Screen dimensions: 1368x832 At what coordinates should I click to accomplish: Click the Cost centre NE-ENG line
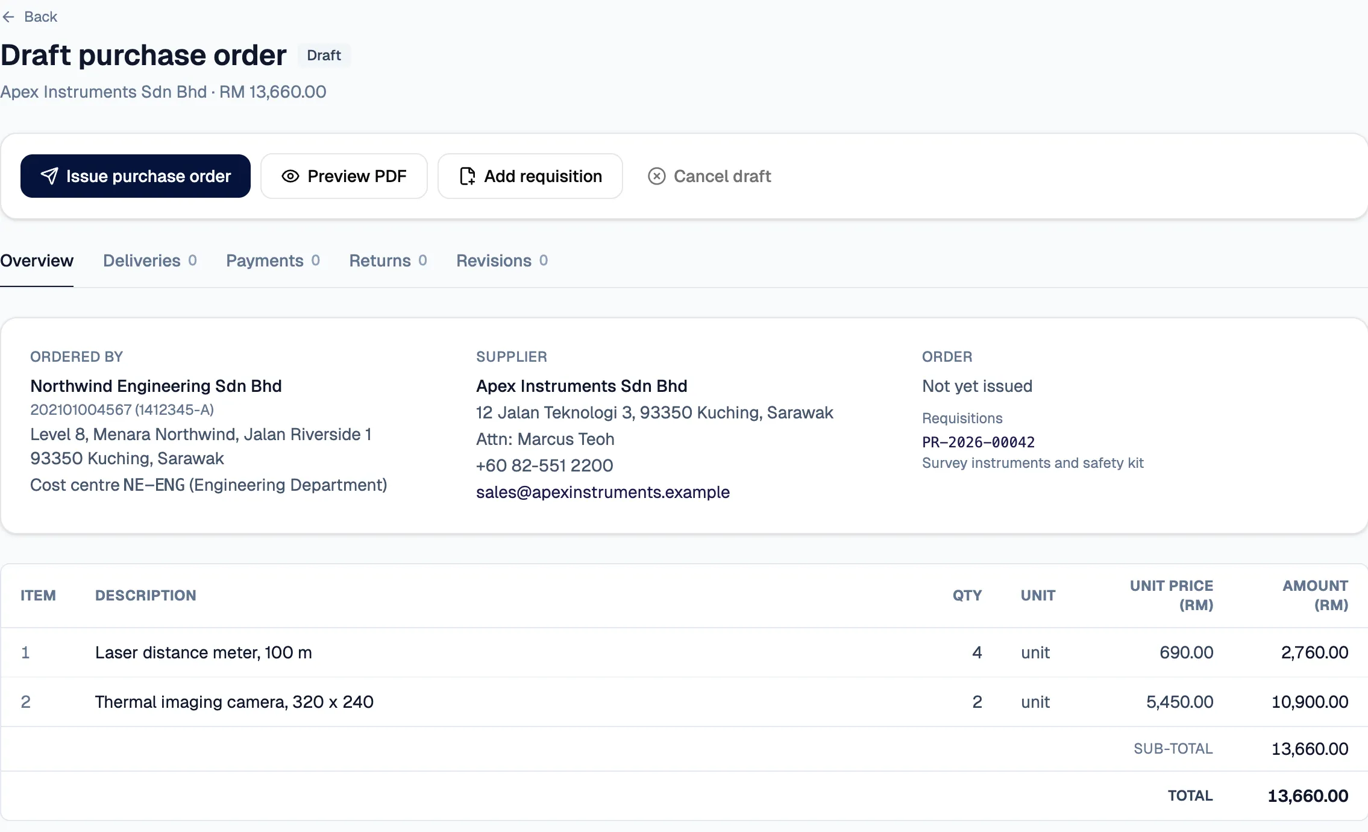tap(209, 485)
